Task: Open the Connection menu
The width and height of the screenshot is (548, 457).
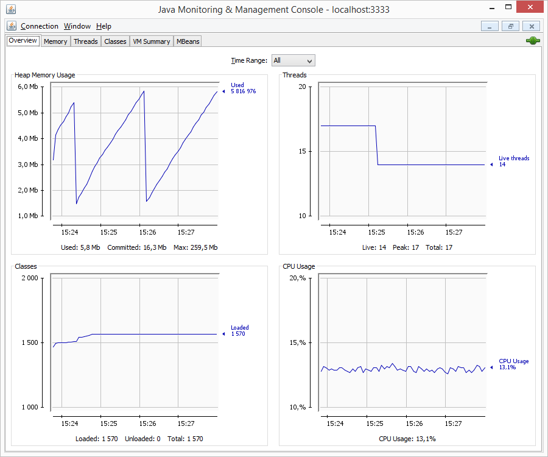Action: (x=40, y=26)
